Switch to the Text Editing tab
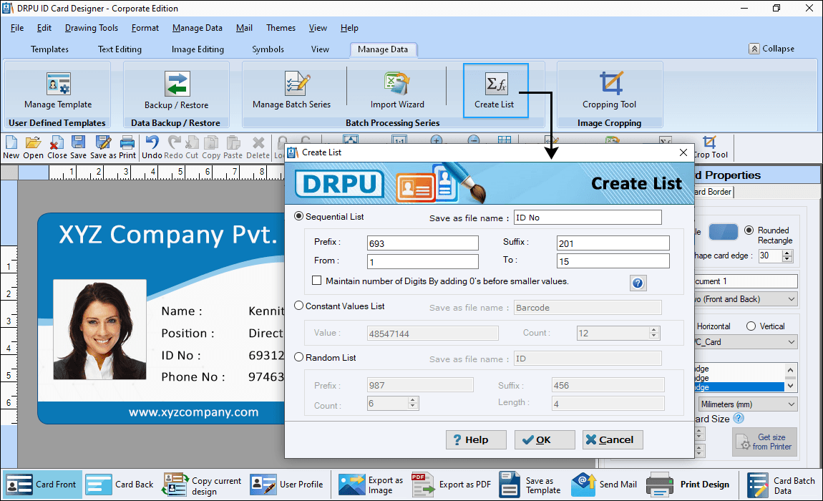Image resolution: width=823 pixels, height=501 pixels. [120, 49]
